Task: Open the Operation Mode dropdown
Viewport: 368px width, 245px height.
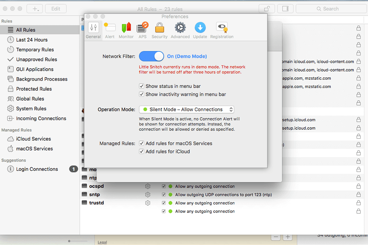Action: [x=187, y=109]
